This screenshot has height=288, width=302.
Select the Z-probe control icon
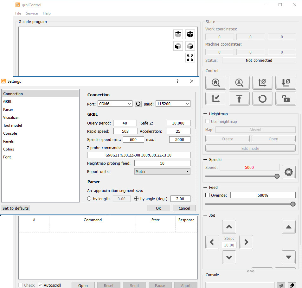tap(239, 82)
